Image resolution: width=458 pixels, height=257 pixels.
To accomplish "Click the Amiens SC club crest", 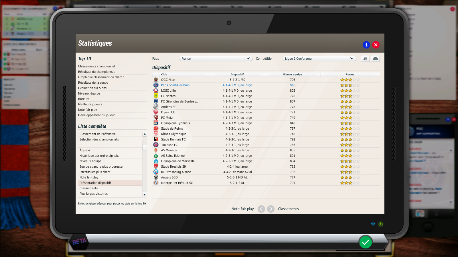I will 156,107.
